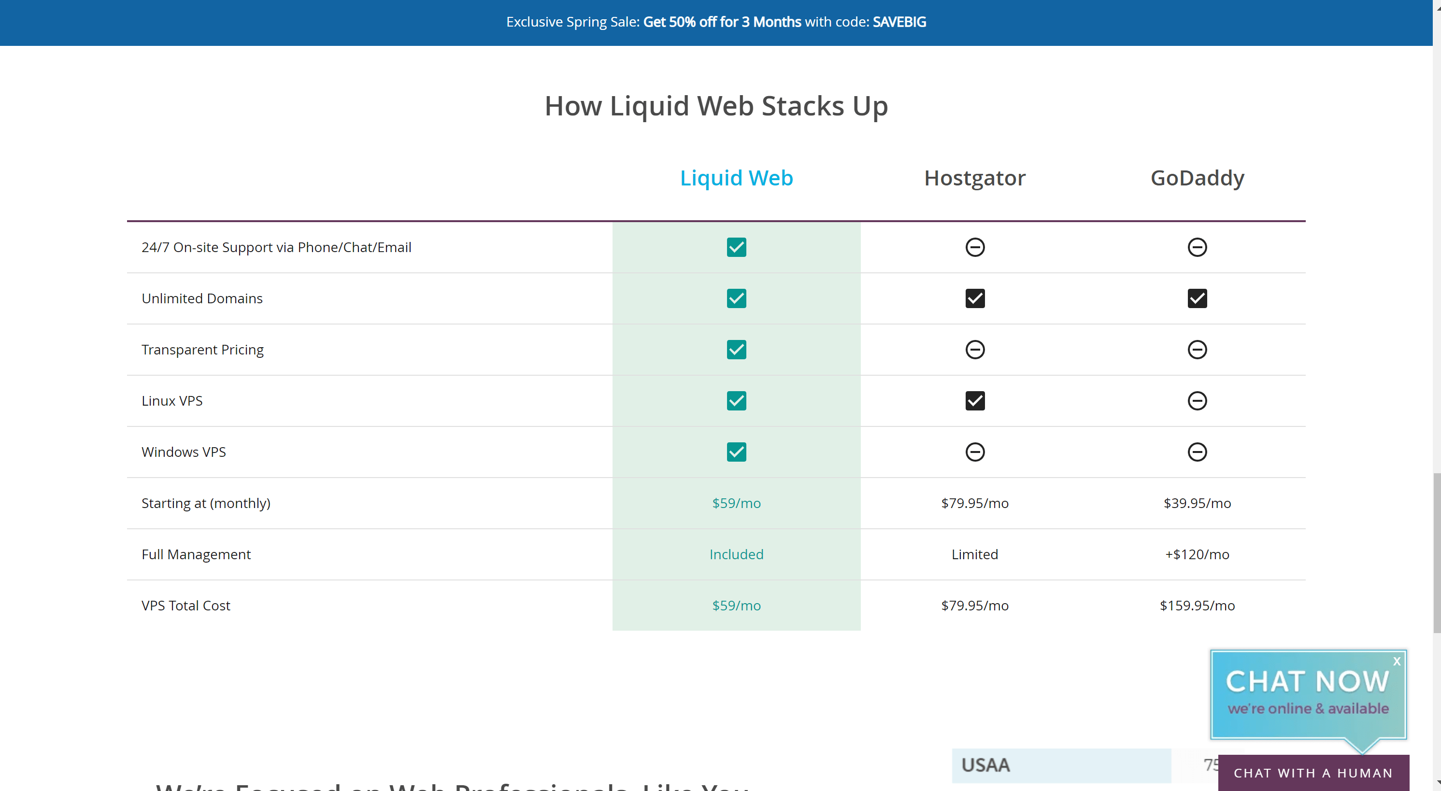1441x791 pixels.
Task: Click the Starting at (monthly) row label
Action: (x=206, y=503)
